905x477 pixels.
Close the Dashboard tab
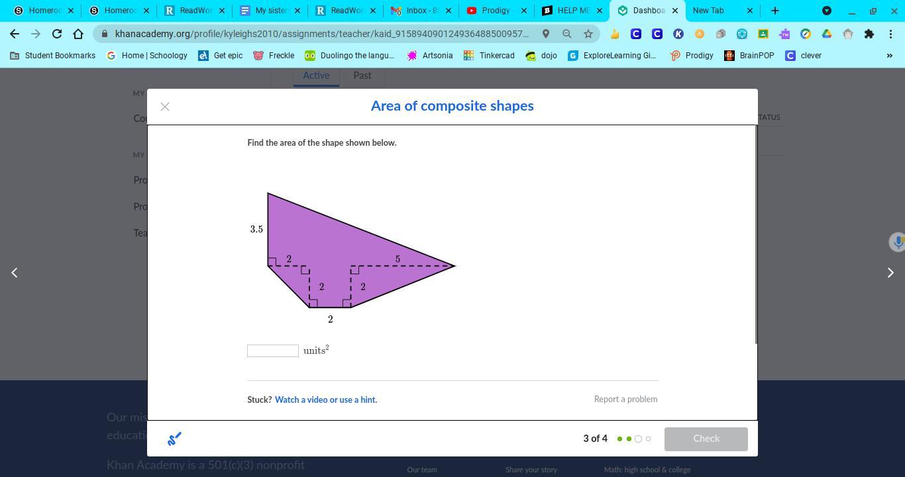coord(675,11)
